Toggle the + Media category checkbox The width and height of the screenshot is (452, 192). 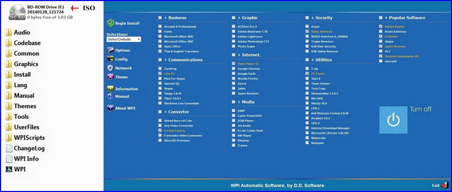[234, 102]
